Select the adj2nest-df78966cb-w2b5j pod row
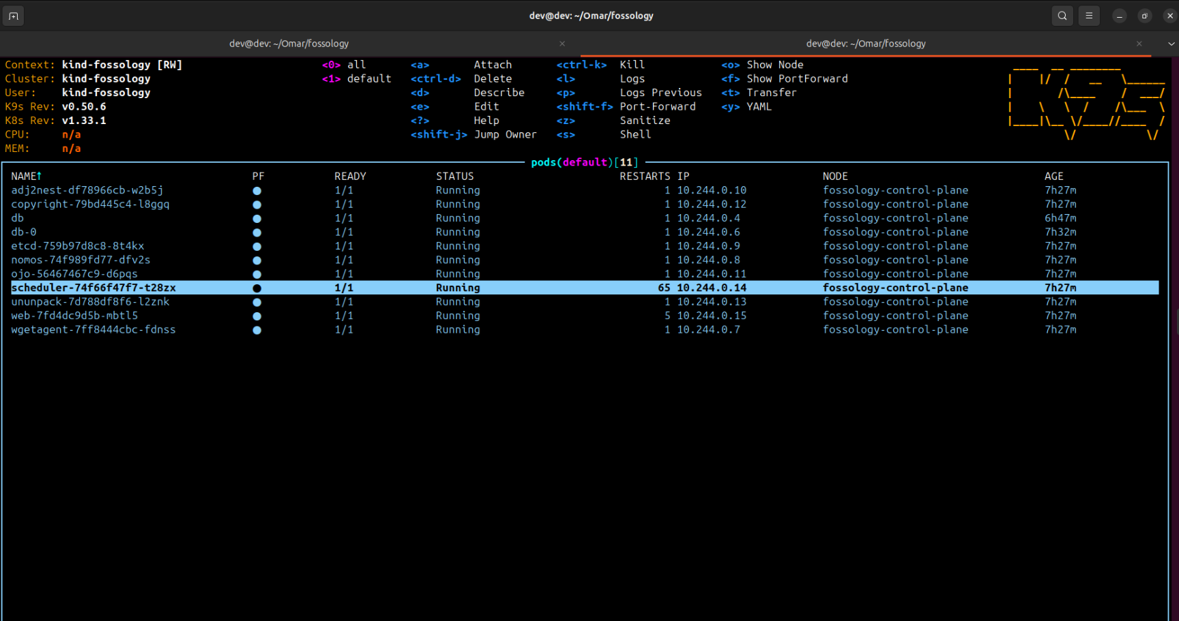 (585, 190)
